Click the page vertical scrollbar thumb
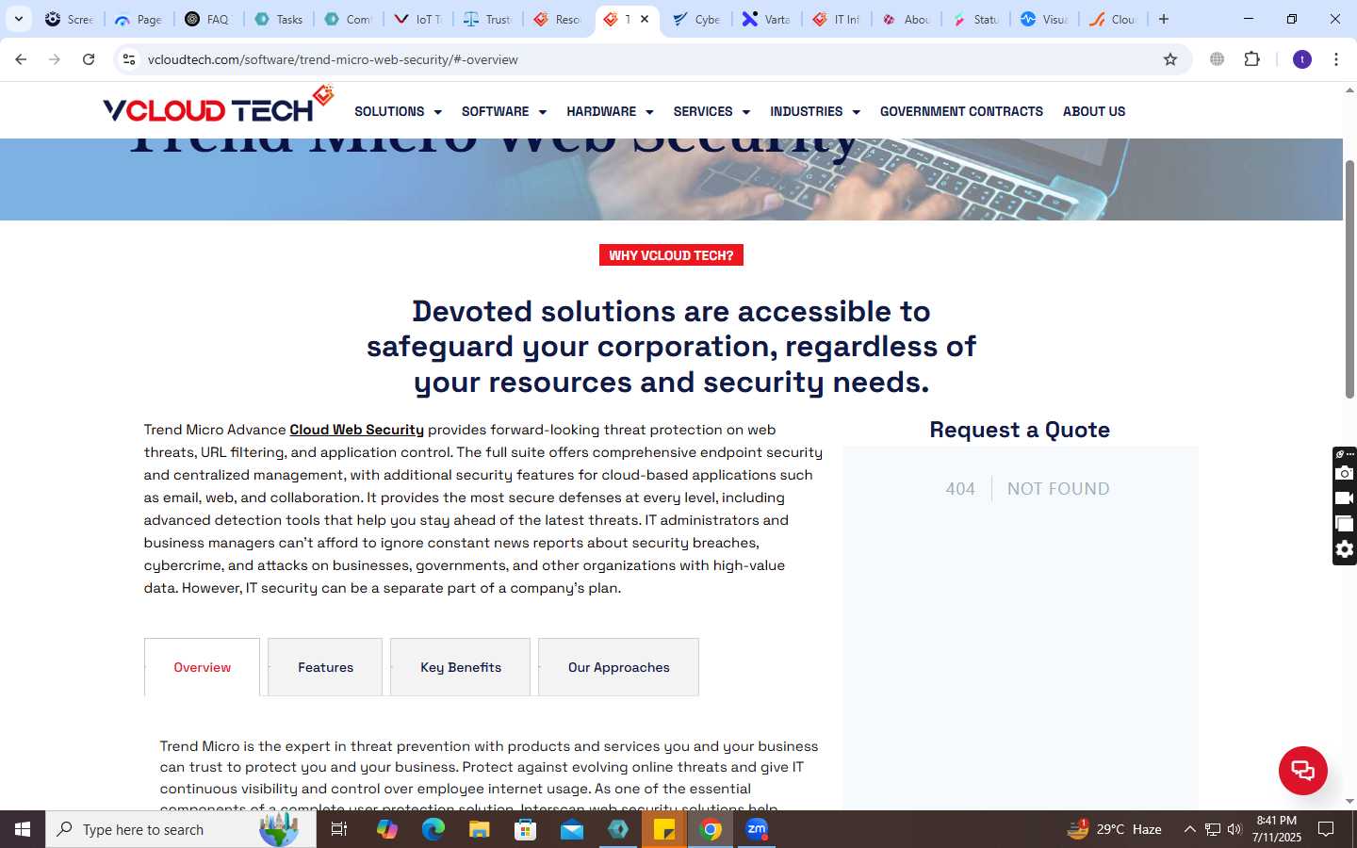Screen dimensions: 1357x848 tap(1349, 279)
